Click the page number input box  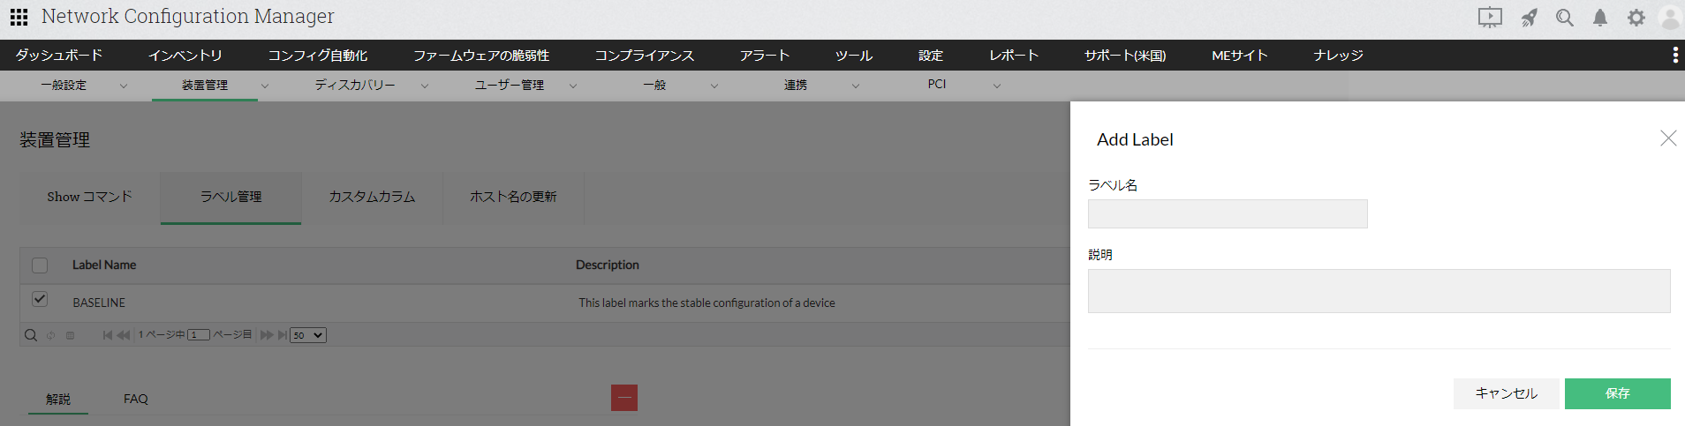199,335
